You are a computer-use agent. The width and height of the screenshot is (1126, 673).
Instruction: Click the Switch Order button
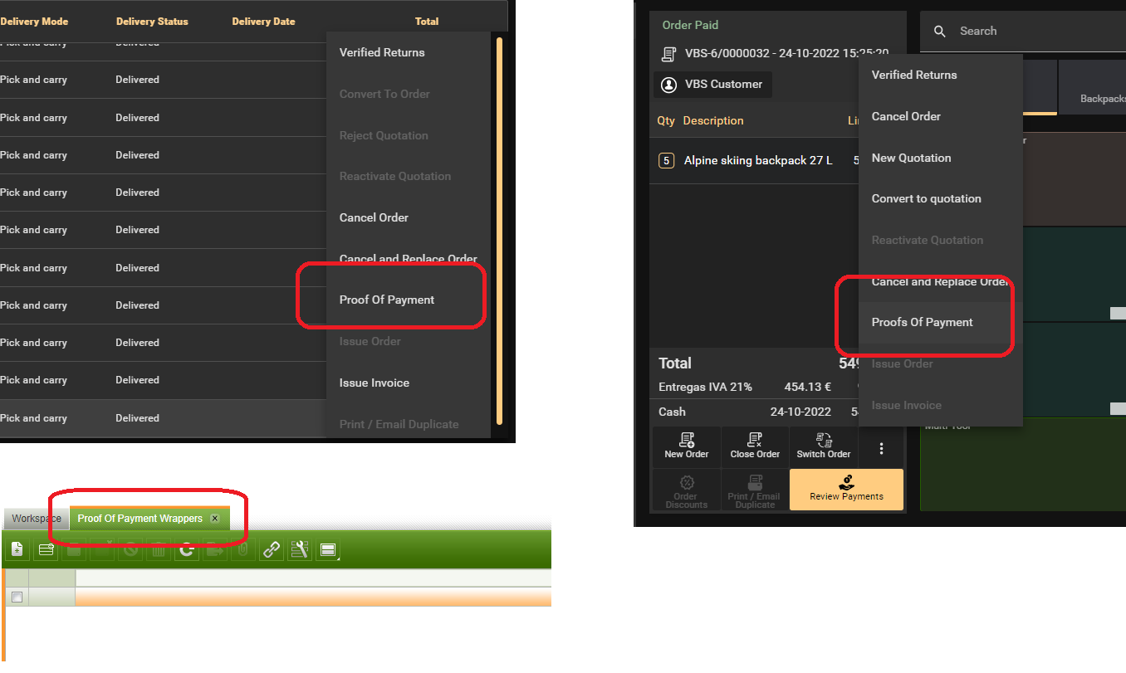click(824, 446)
